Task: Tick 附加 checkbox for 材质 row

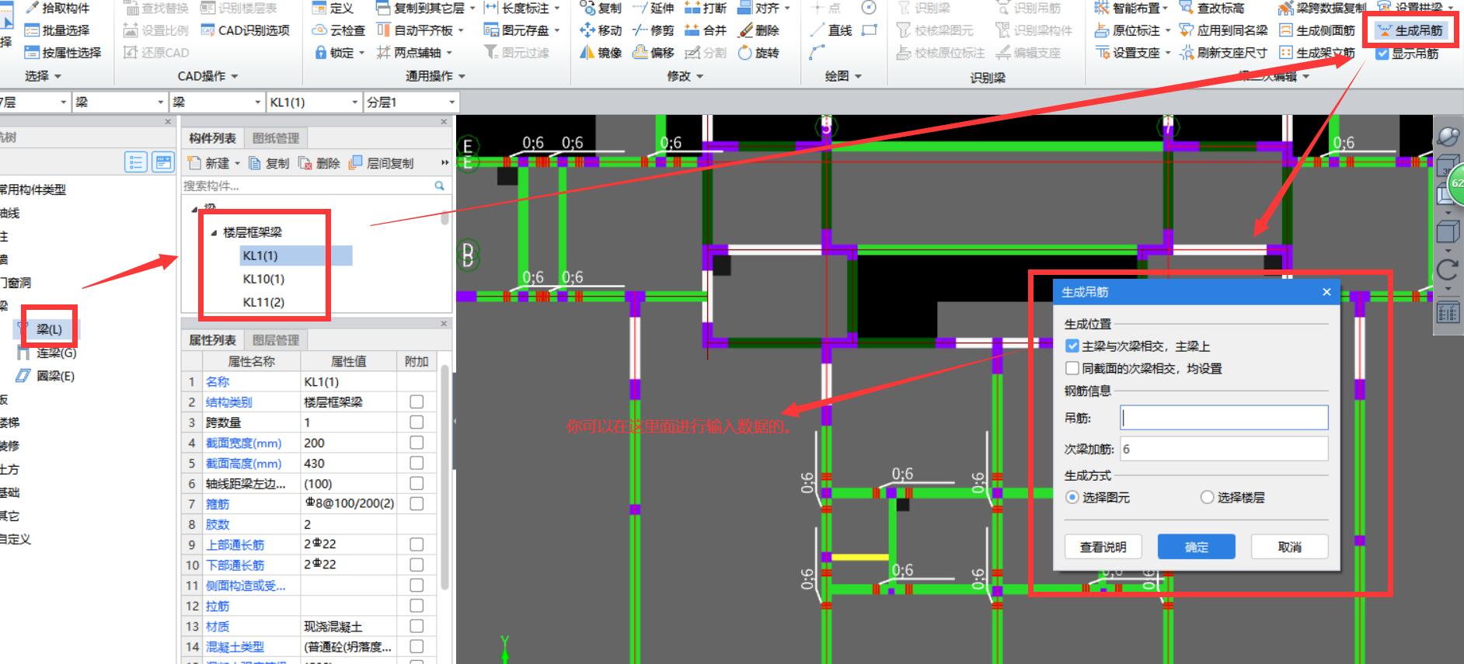Action: [417, 626]
